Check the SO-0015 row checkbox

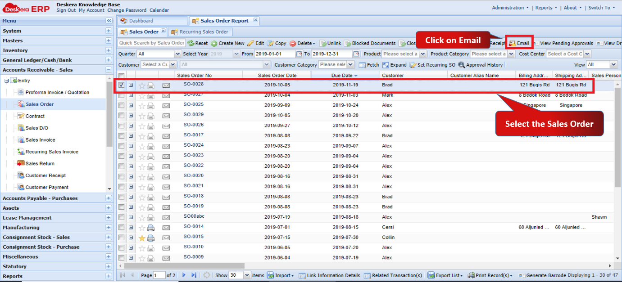point(122,238)
